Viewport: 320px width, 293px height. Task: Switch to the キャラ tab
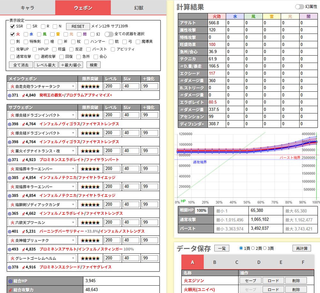click(x=27, y=8)
